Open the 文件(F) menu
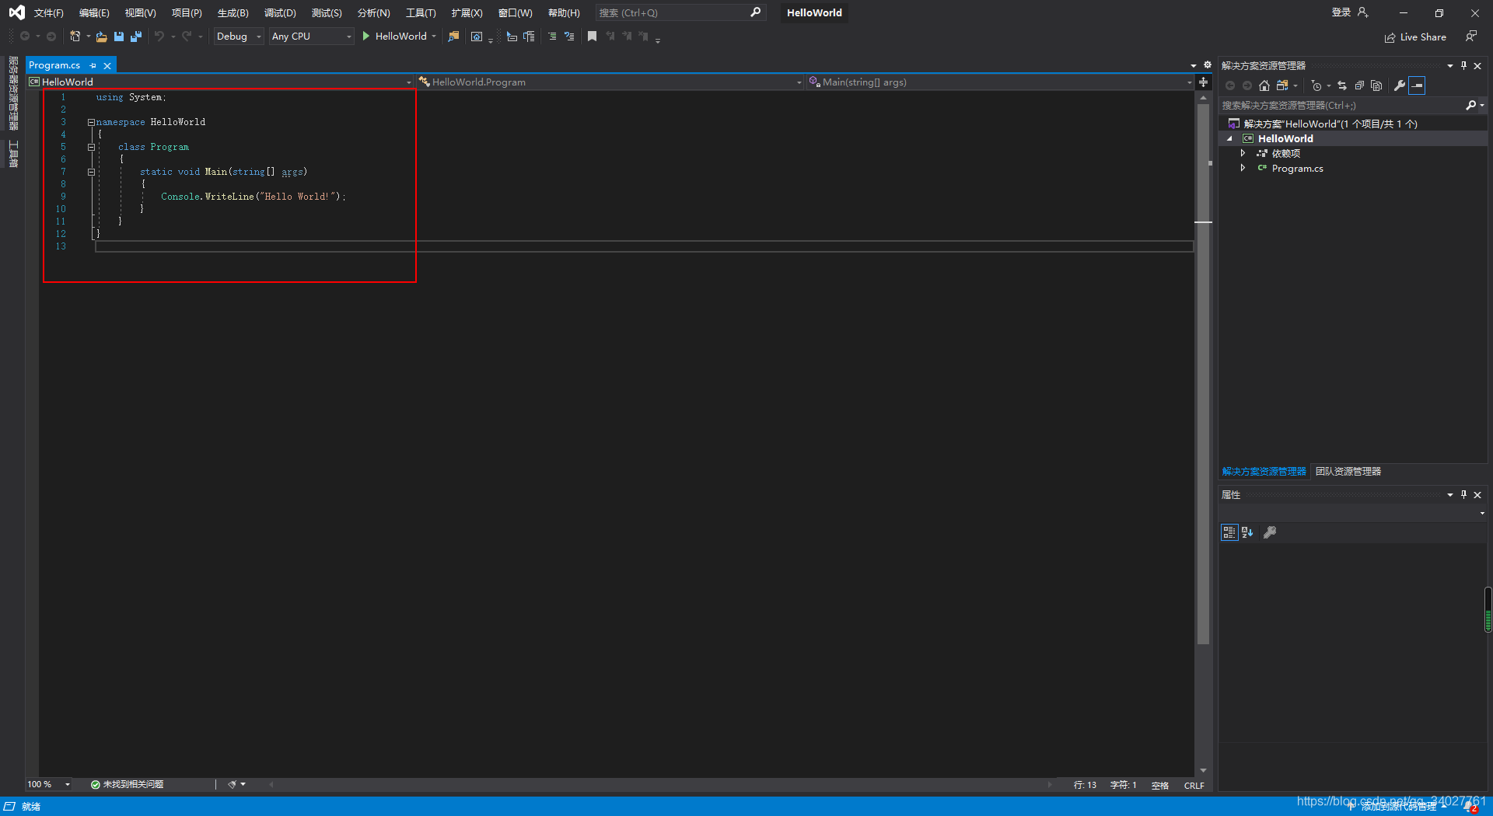 click(49, 13)
